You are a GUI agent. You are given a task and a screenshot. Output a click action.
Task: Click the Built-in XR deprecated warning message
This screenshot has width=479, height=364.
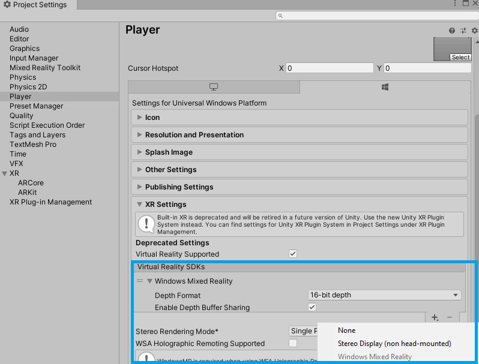coord(300,224)
